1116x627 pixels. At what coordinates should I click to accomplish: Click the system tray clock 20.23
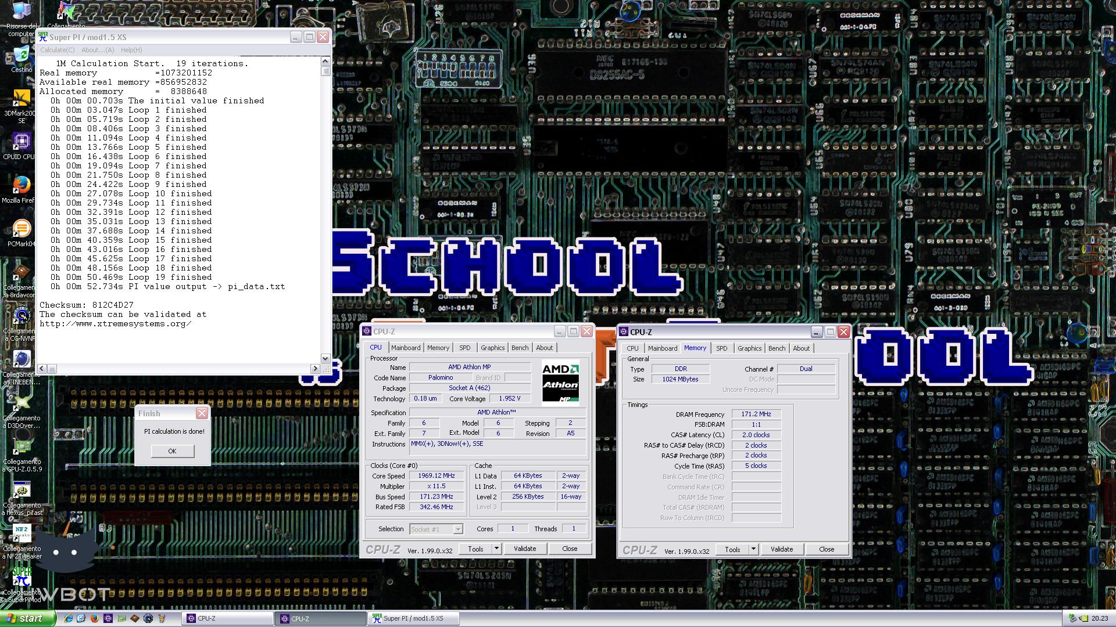point(1100,619)
